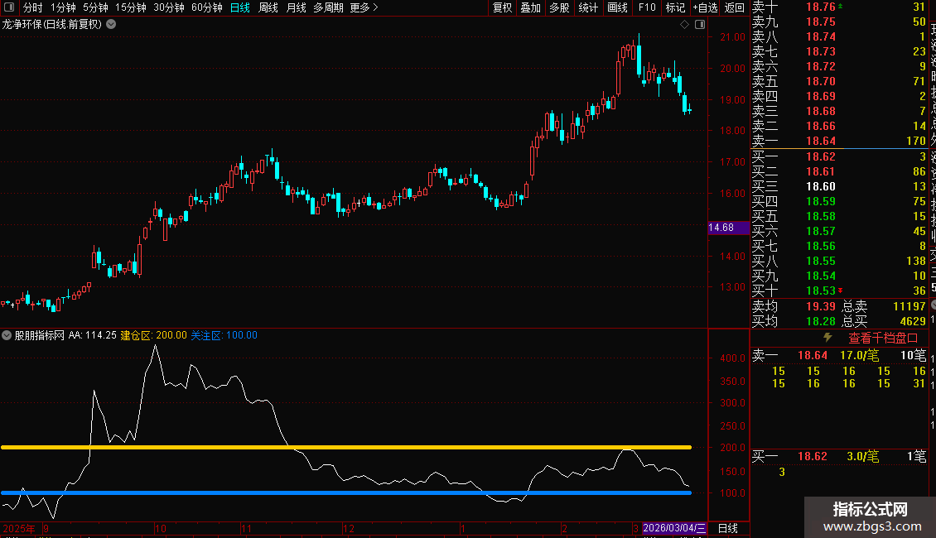Open the dropdown next to 龙净环保 title

click(x=111, y=24)
